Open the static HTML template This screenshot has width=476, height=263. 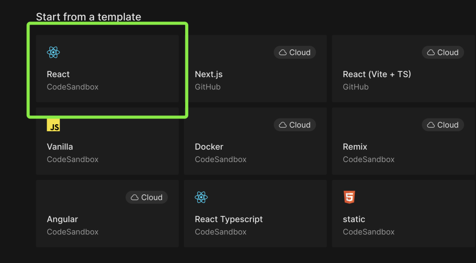tap(404, 214)
